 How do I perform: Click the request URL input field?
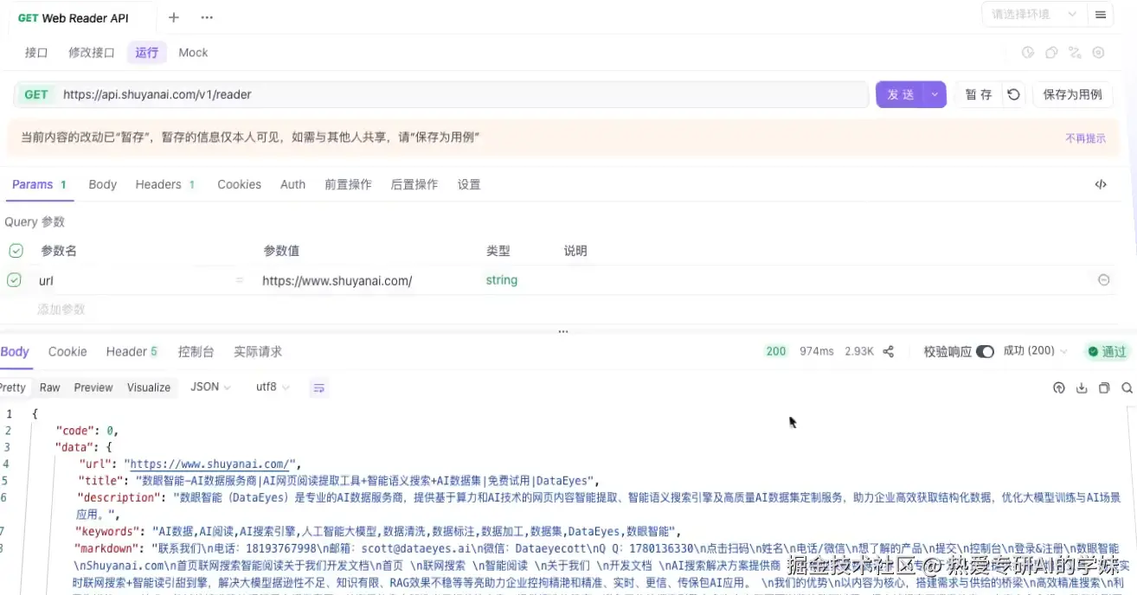point(346,94)
